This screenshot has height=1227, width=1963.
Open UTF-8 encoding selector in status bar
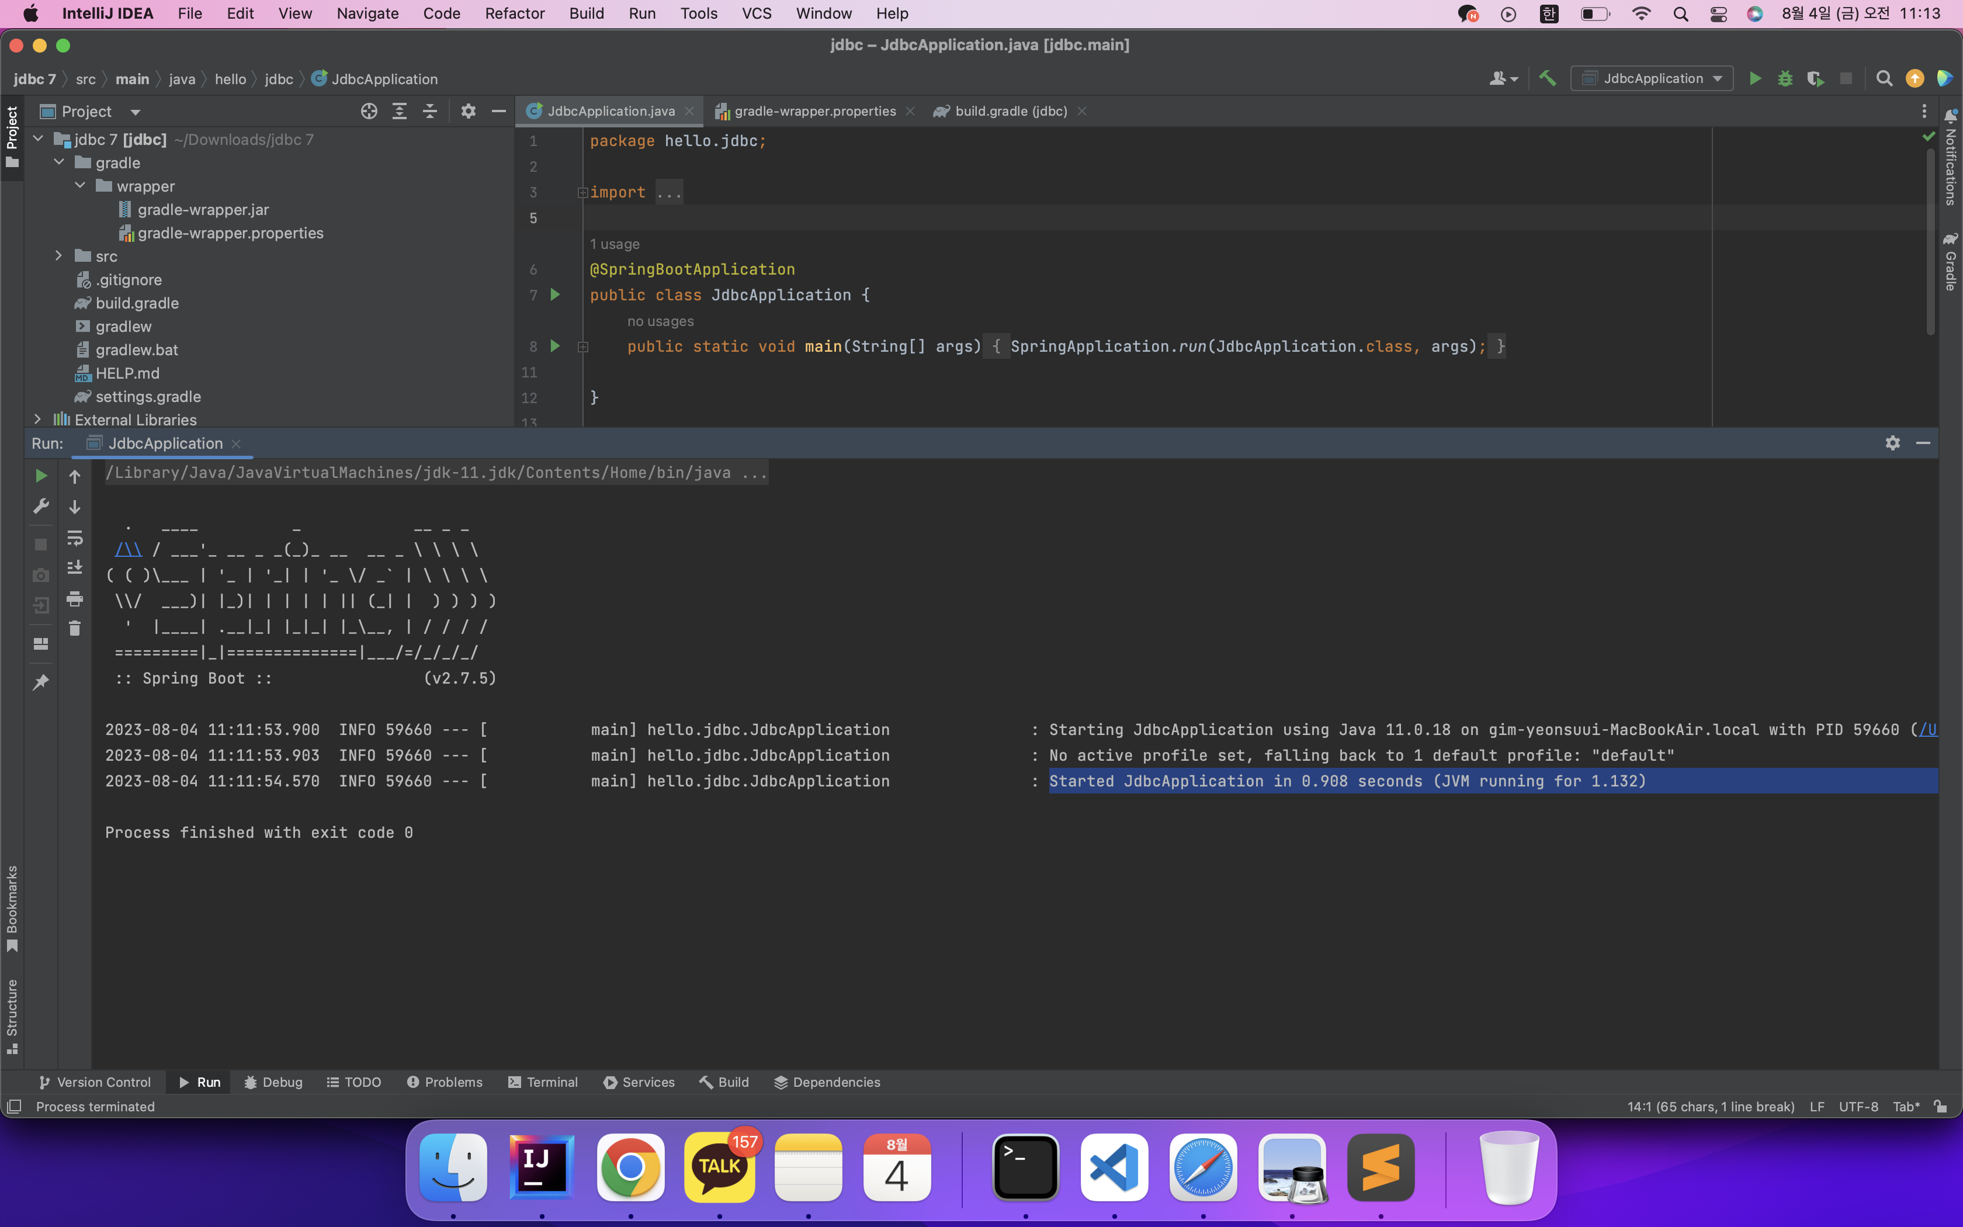point(1858,1107)
